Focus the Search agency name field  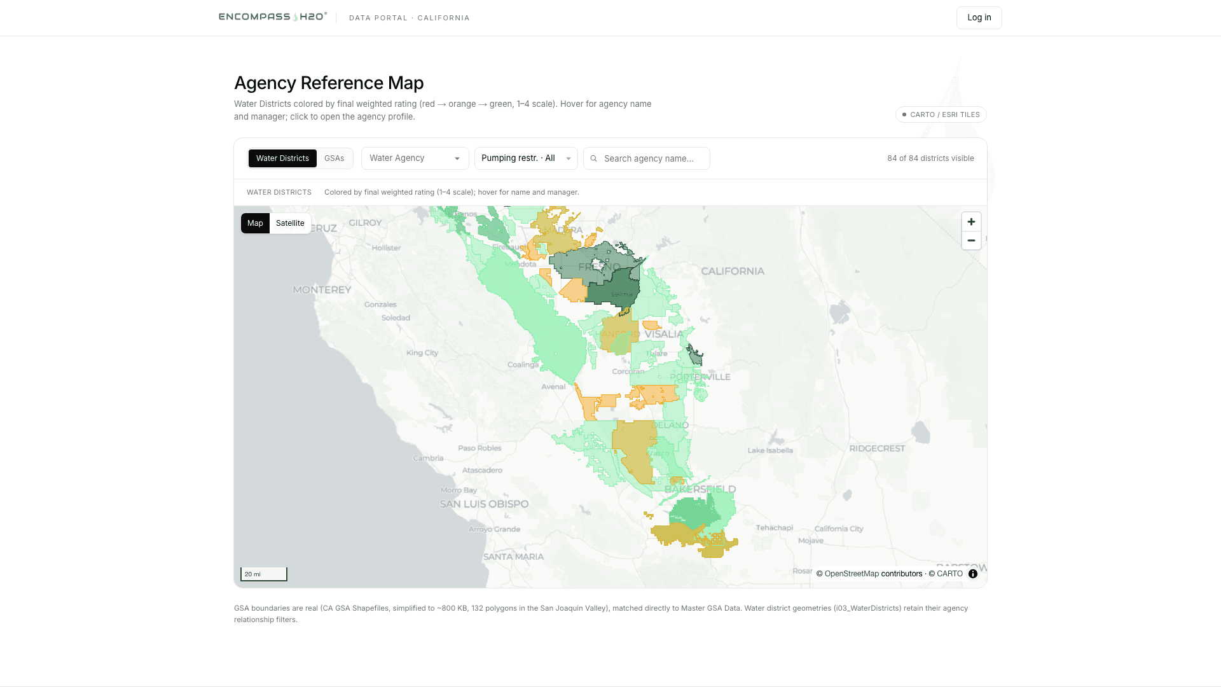(x=647, y=158)
